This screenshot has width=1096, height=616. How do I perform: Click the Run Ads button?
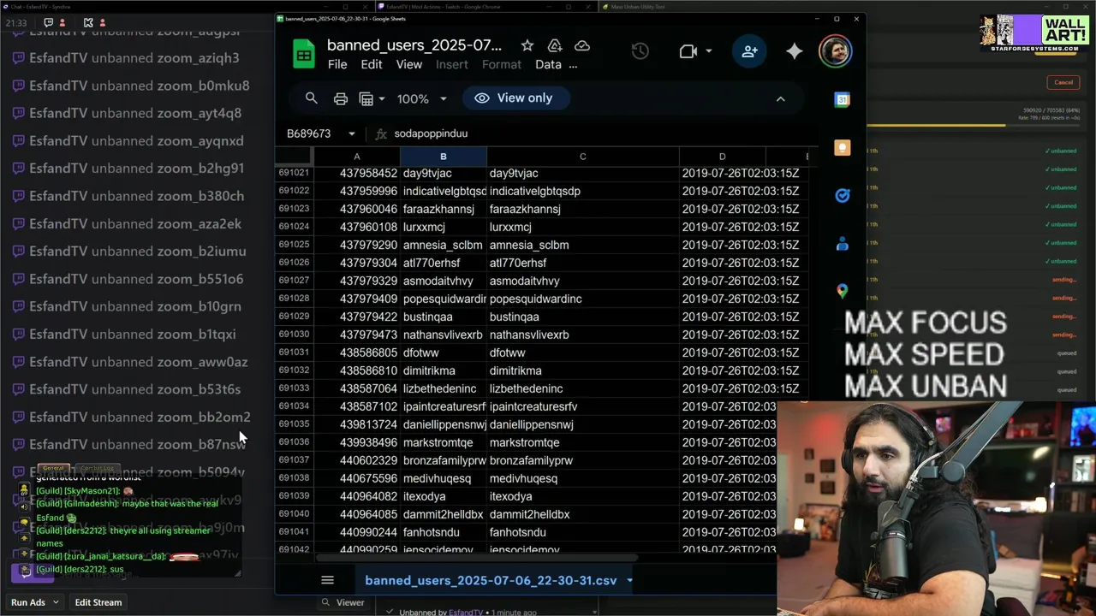pyautogui.click(x=28, y=602)
